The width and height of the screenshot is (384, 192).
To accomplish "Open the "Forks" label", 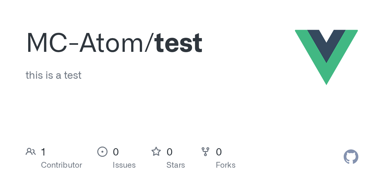I will [x=226, y=165].
